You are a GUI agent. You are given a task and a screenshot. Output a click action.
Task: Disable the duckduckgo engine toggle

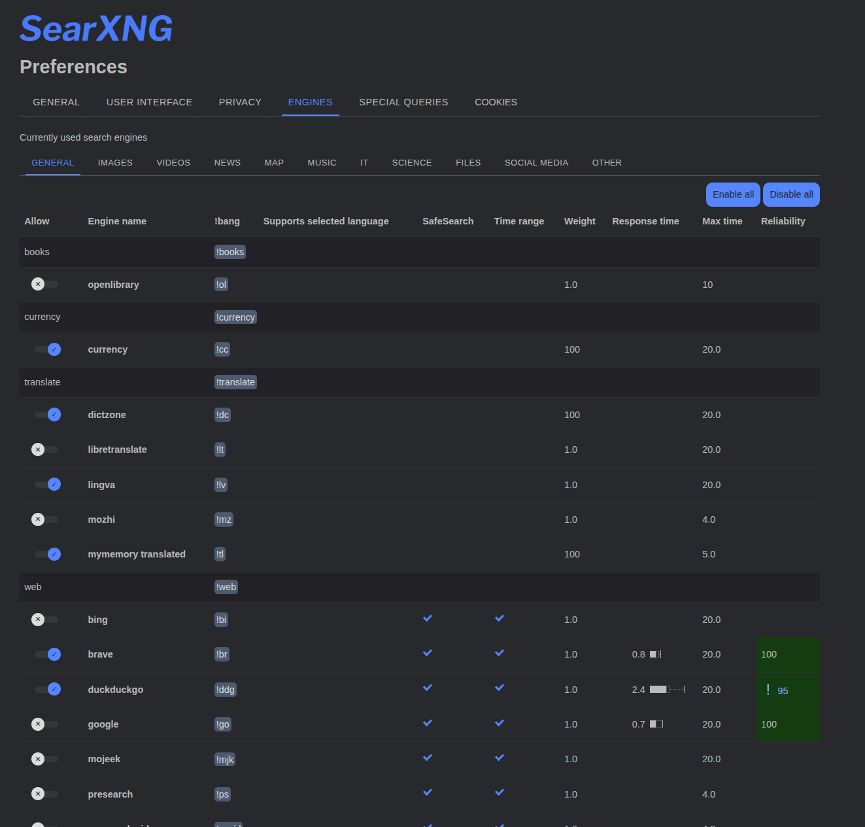click(47, 689)
